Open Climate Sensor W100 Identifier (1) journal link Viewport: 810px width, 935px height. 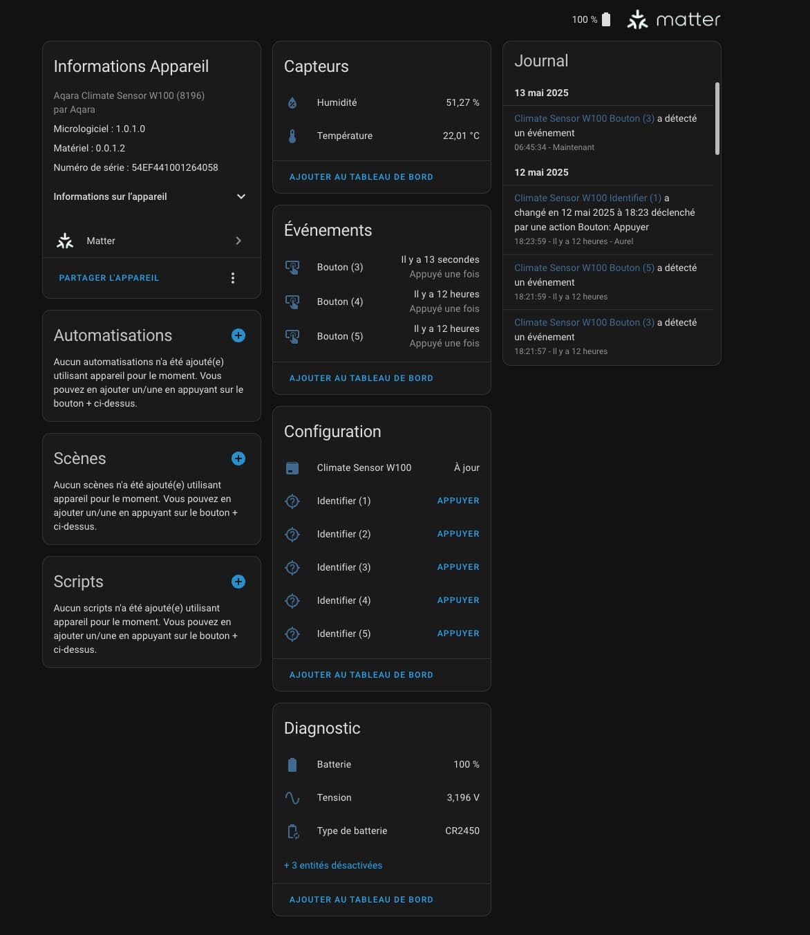tap(587, 198)
